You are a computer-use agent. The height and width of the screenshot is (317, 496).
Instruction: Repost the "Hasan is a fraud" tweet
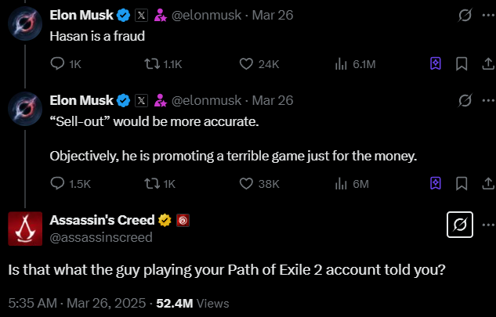(147, 64)
